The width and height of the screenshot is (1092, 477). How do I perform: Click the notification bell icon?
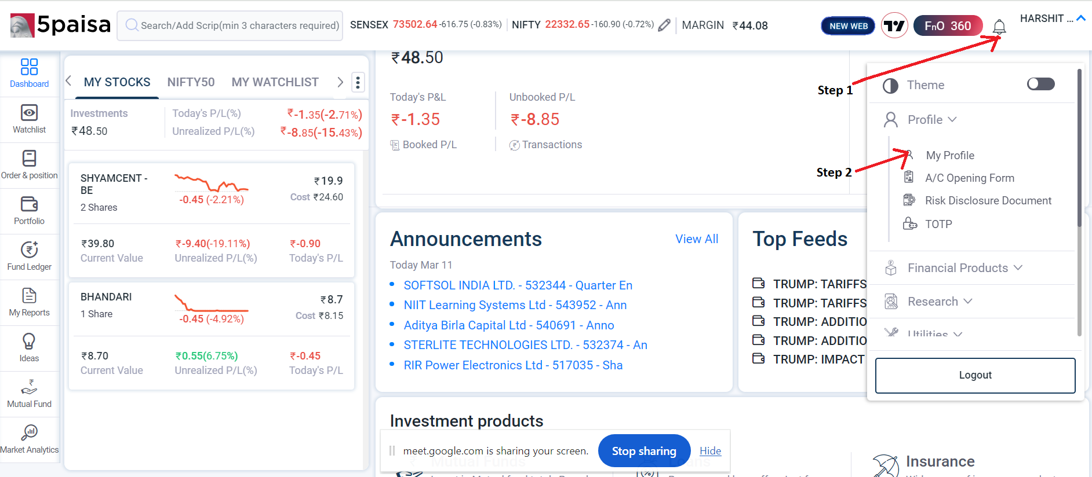point(999,27)
